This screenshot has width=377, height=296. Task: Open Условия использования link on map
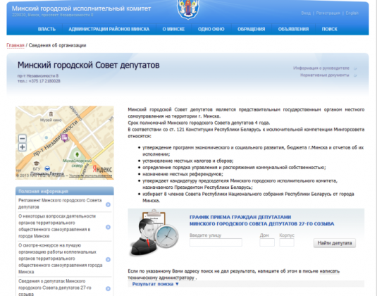[90, 175]
